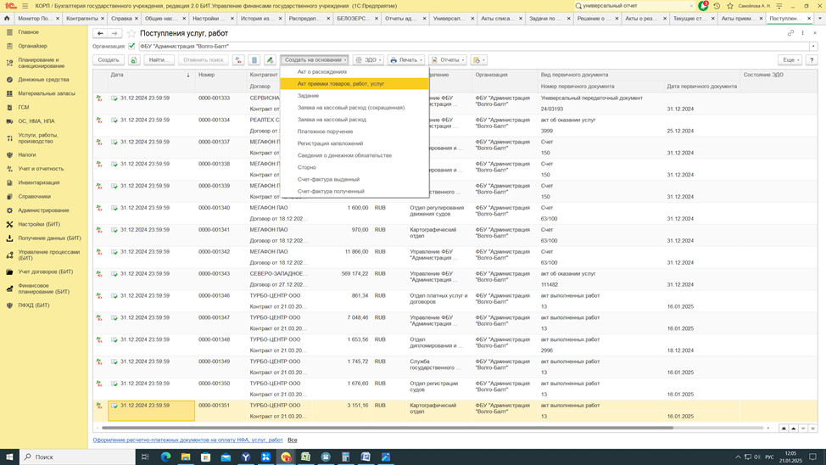Open Excel from the taskbar
Viewport: 826px width, 465px height.
305,457
